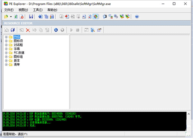Expand the RC 数据 folder node

[x=6, y=53]
